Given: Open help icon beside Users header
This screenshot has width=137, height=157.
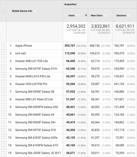Looking at the screenshot, I should 77,15.
